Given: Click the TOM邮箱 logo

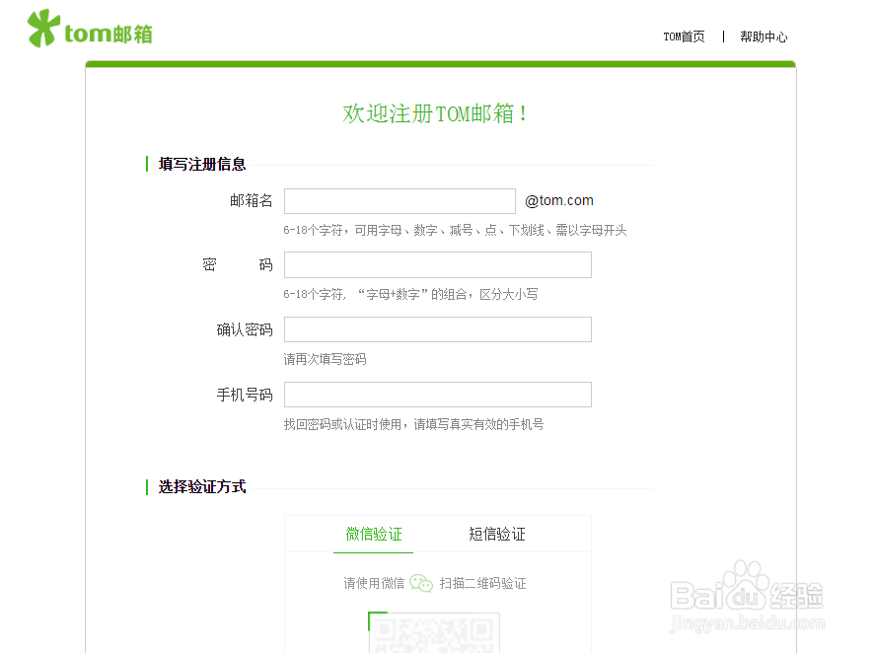Looking at the screenshot, I should coord(90,29).
